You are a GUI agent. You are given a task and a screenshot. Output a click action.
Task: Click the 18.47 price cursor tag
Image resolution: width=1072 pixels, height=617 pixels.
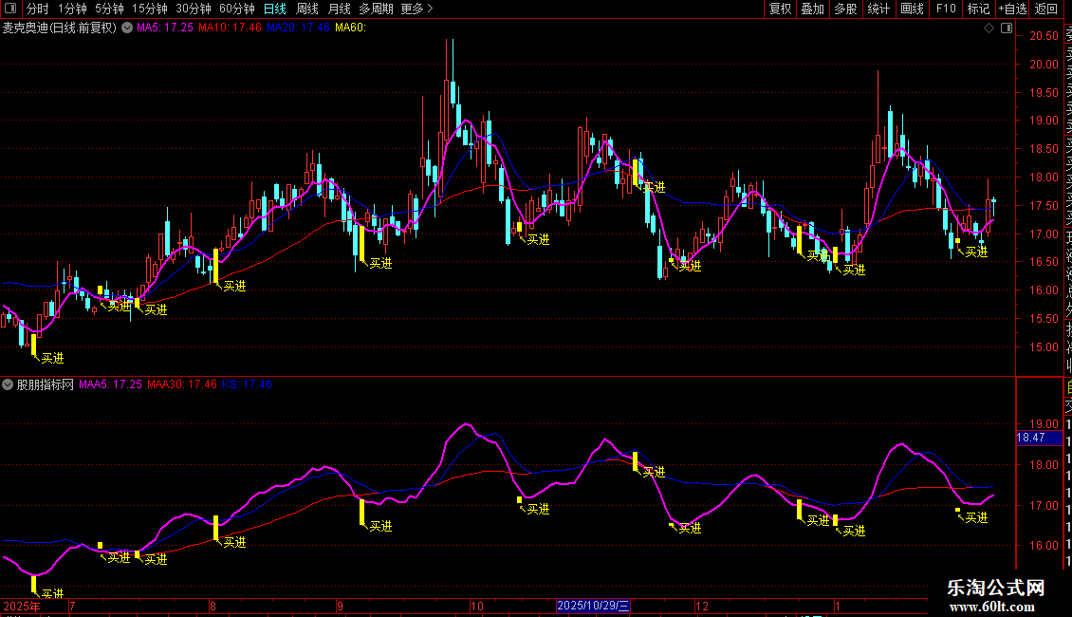[1039, 438]
